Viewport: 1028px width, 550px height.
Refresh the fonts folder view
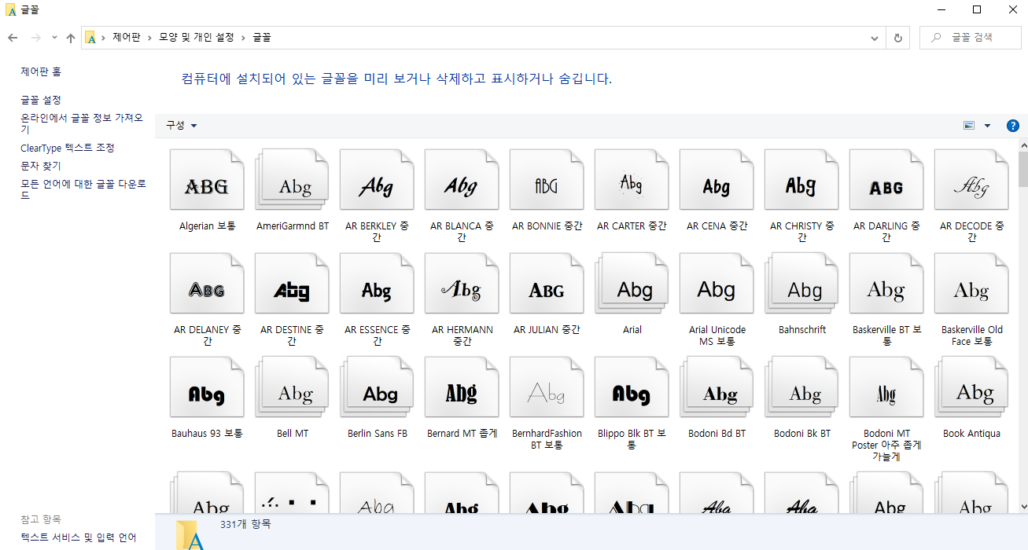click(898, 38)
